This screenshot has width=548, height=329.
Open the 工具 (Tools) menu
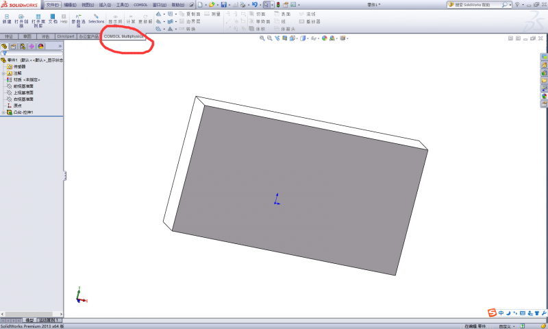coord(123,5)
